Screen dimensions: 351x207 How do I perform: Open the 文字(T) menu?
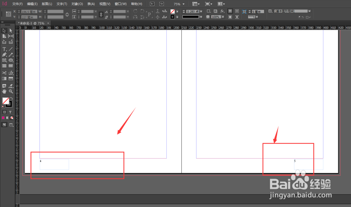pyautogui.click(x=62, y=4)
